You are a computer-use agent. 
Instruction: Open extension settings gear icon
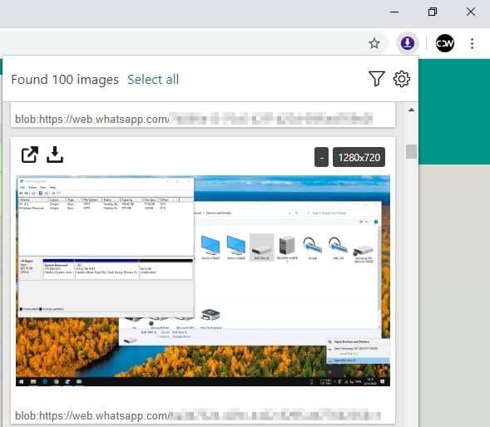[x=402, y=79]
